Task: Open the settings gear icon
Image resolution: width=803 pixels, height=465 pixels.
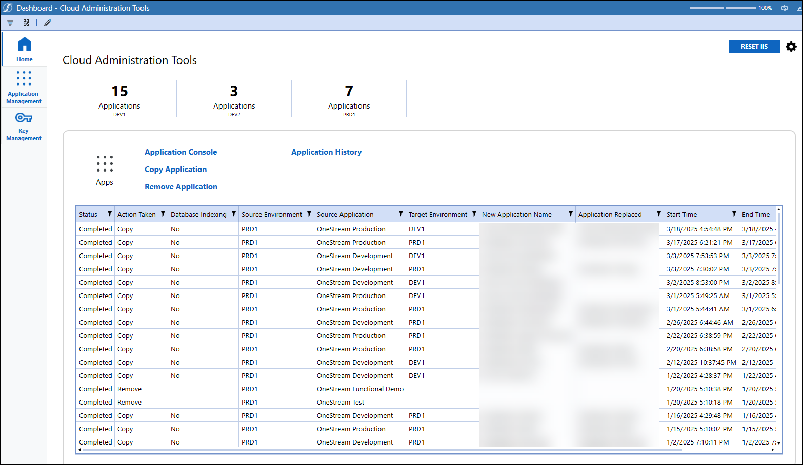Action: coord(791,47)
